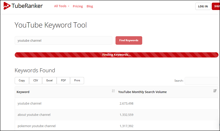Click the Find Keywords button
Image resolution: width=220 pixels, height=131 pixels.
[129, 40]
